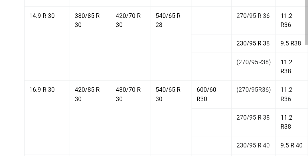Click 270/95 R 38 without parentheses
Image resolution: width=308 pixels, height=156 pixels.
pyautogui.click(x=253, y=118)
